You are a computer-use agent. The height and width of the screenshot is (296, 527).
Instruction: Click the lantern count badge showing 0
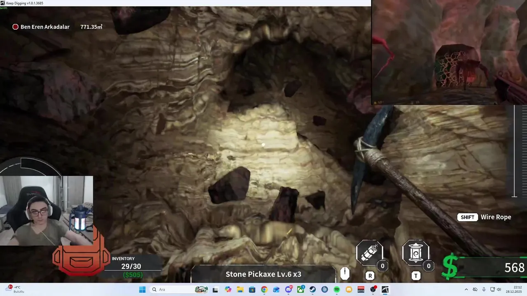pos(429,266)
